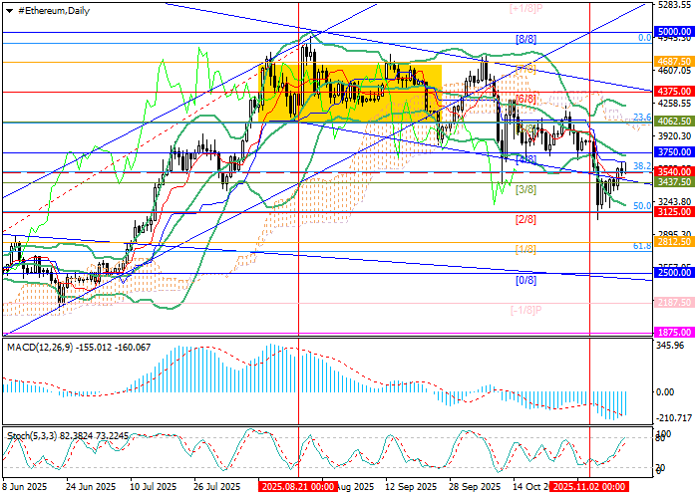This screenshot has height=498, width=698.
Task: Click the 2500.00 blue price label
Action: [675, 272]
